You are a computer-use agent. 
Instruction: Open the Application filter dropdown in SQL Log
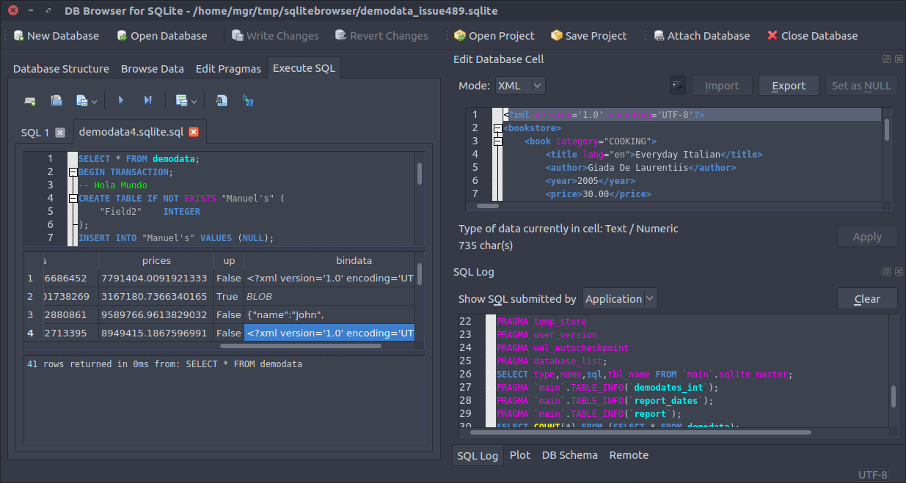tap(620, 298)
